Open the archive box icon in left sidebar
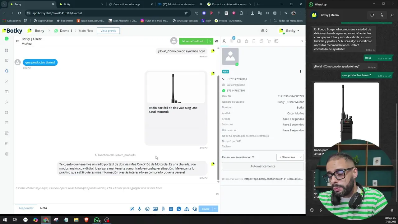Image resolution: width=398 pixels, height=224 pixels. point(7,133)
